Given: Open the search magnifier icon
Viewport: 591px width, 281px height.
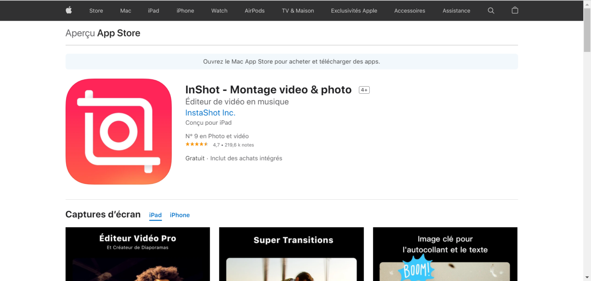Looking at the screenshot, I should pyautogui.click(x=491, y=11).
